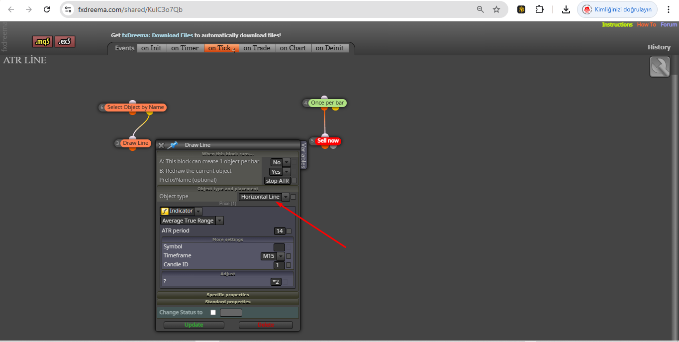Click the green Update button

click(x=194, y=325)
